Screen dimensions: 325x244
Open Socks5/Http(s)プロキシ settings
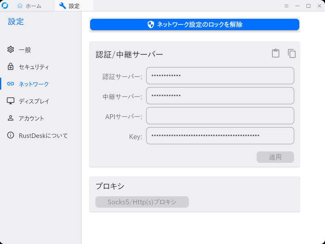point(142,202)
